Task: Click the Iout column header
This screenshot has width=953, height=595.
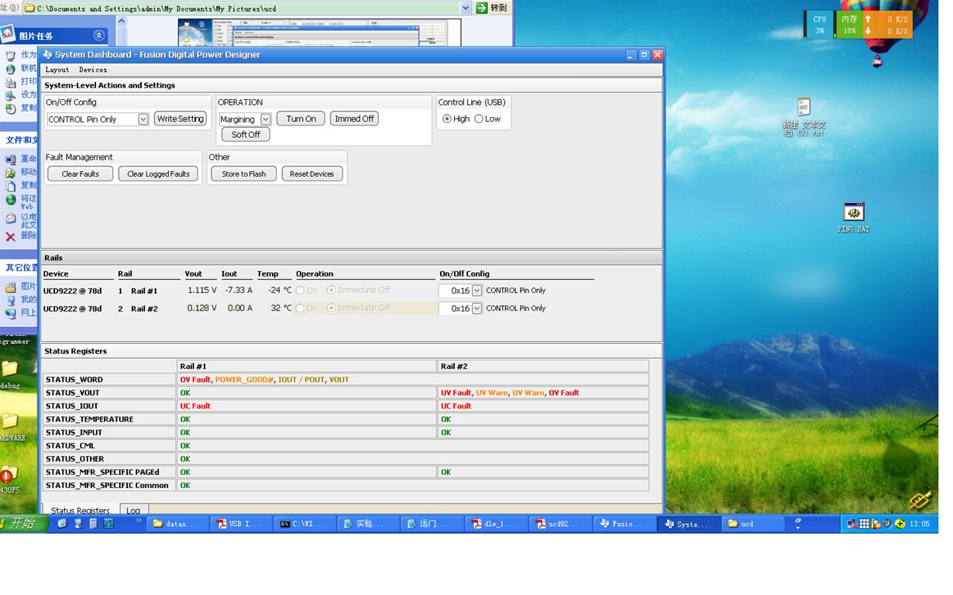Action: click(x=229, y=273)
